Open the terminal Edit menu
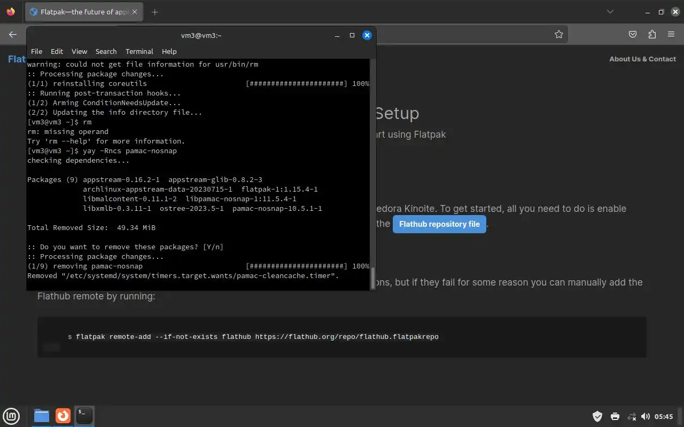 coord(57,51)
